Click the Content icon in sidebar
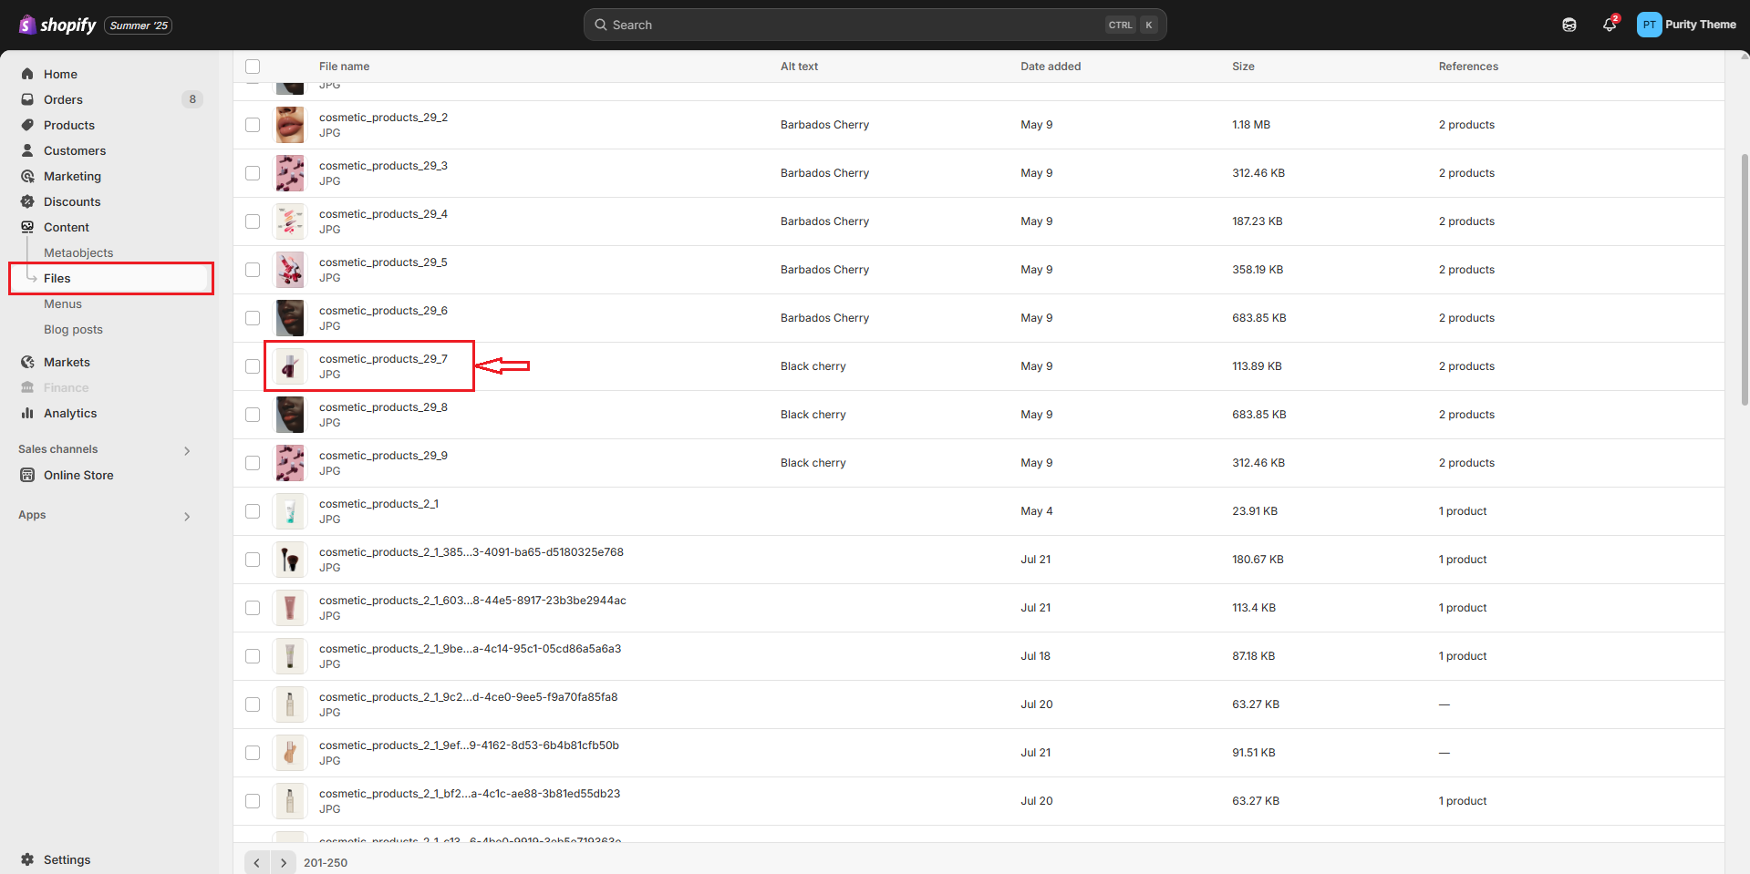1750x874 pixels. [27, 227]
